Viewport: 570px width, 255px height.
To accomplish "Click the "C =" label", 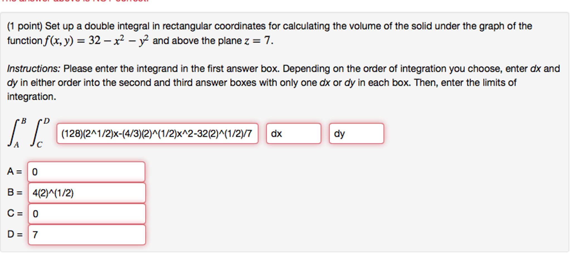I will coord(15,213).
